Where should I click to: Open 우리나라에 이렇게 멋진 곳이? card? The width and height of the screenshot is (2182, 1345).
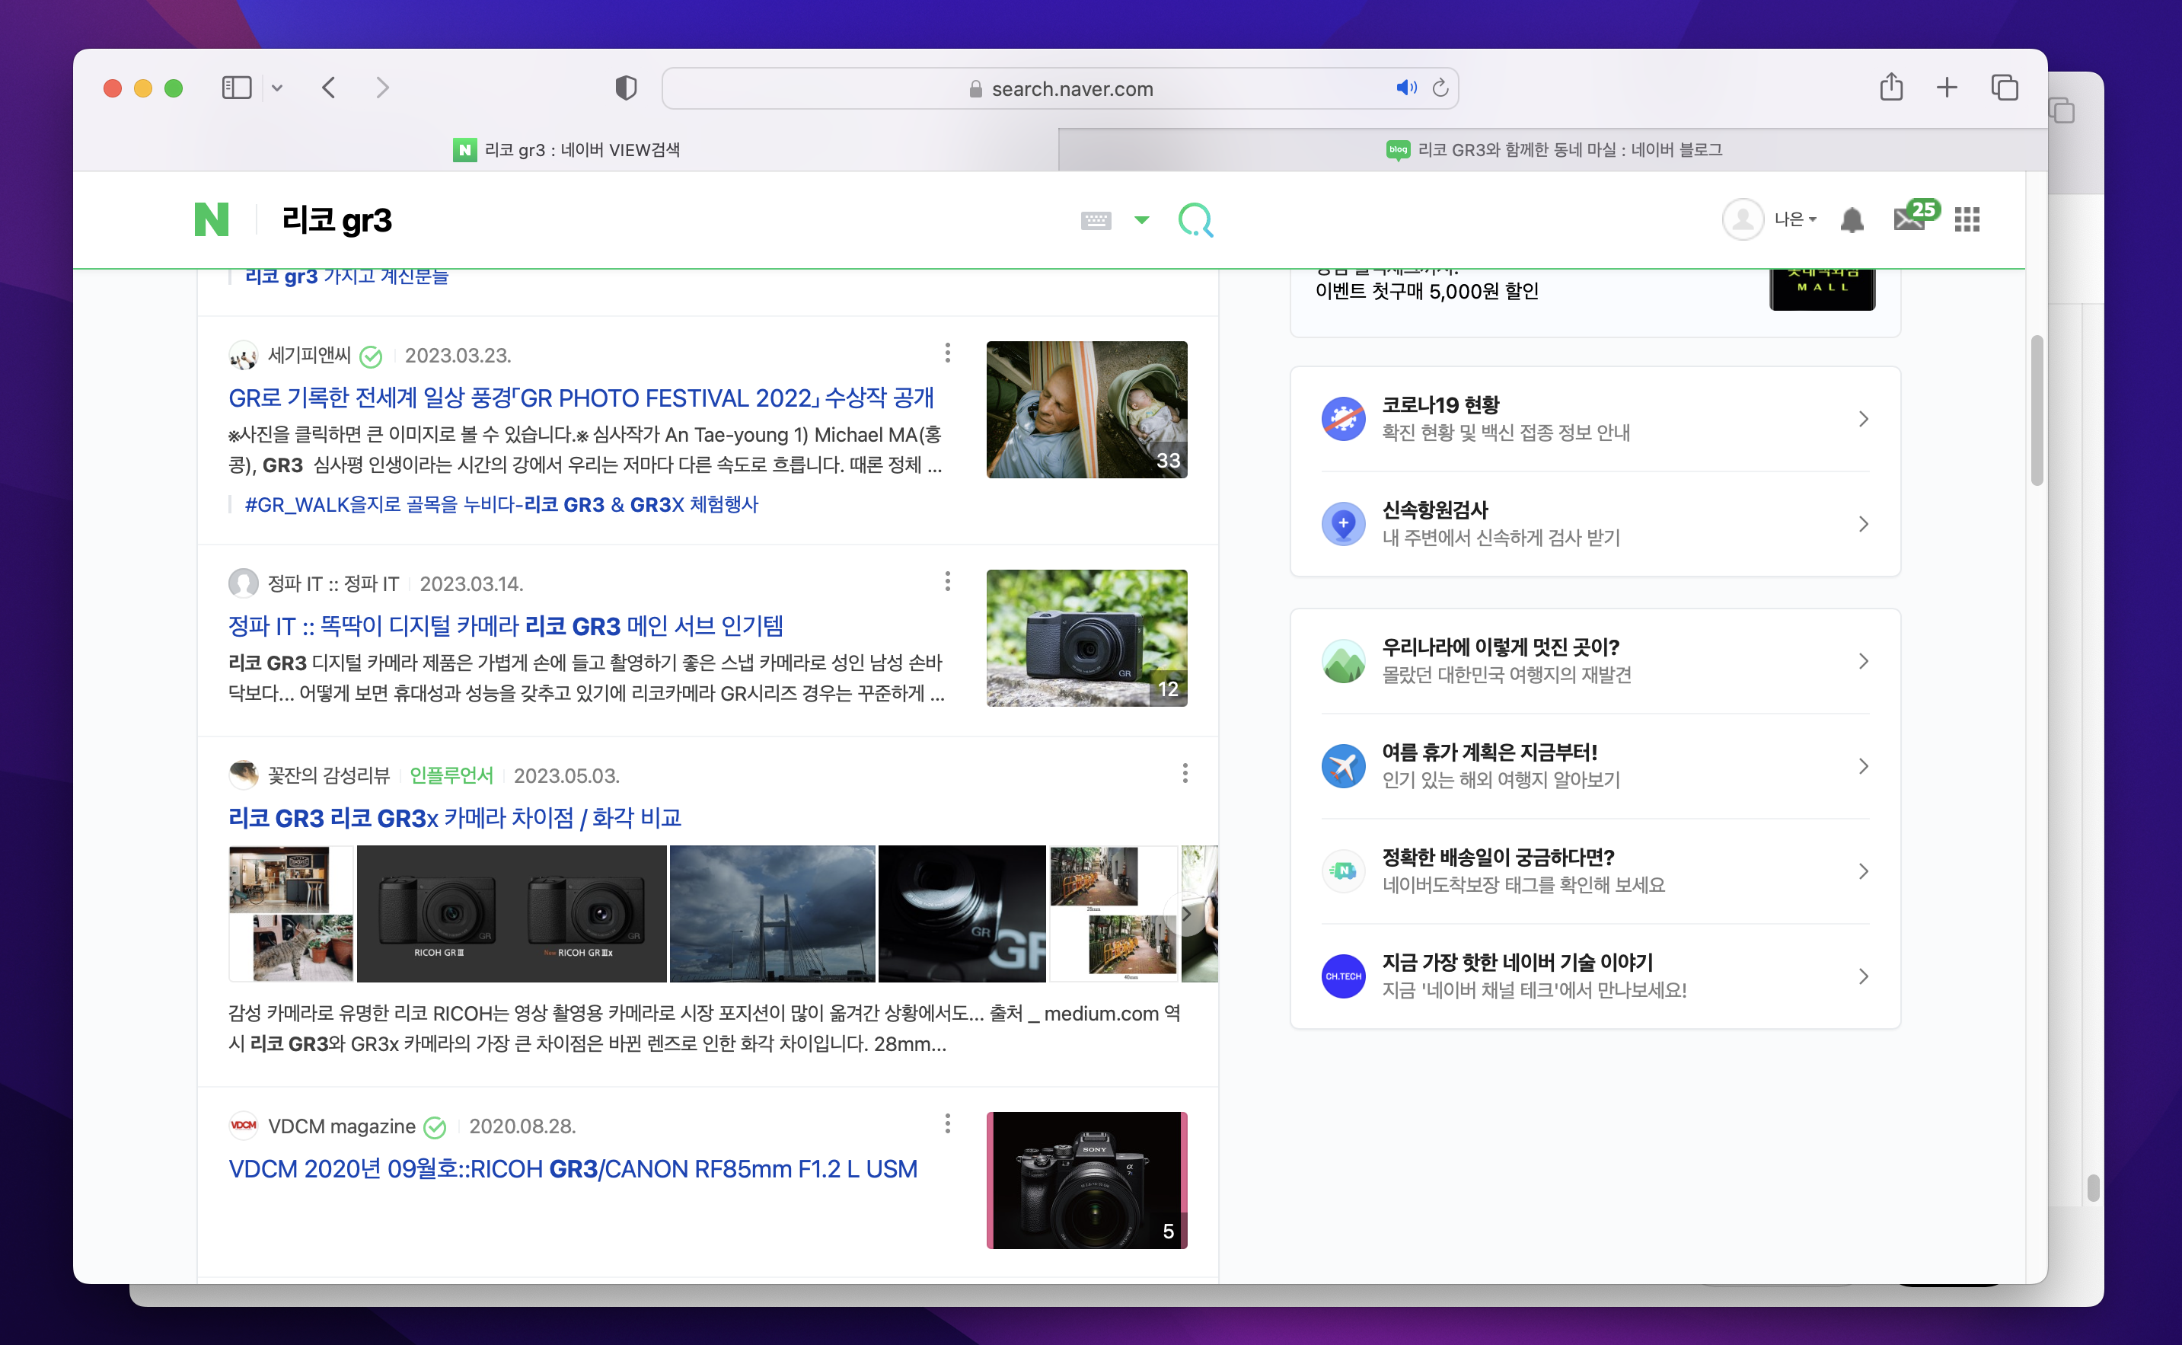pyautogui.click(x=1595, y=661)
